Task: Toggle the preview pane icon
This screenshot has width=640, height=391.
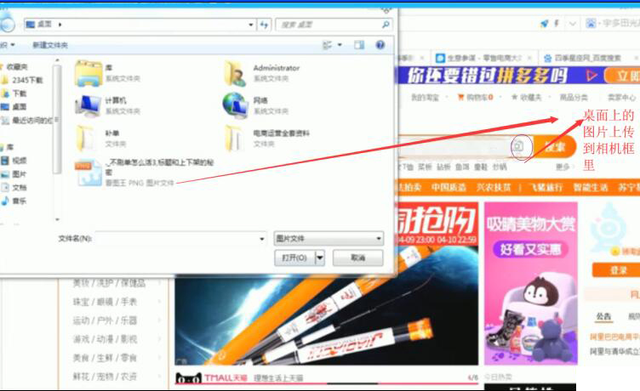Action: pos(359,45)
